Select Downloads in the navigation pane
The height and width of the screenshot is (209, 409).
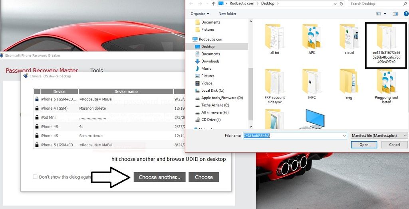(x=210, y=61)
